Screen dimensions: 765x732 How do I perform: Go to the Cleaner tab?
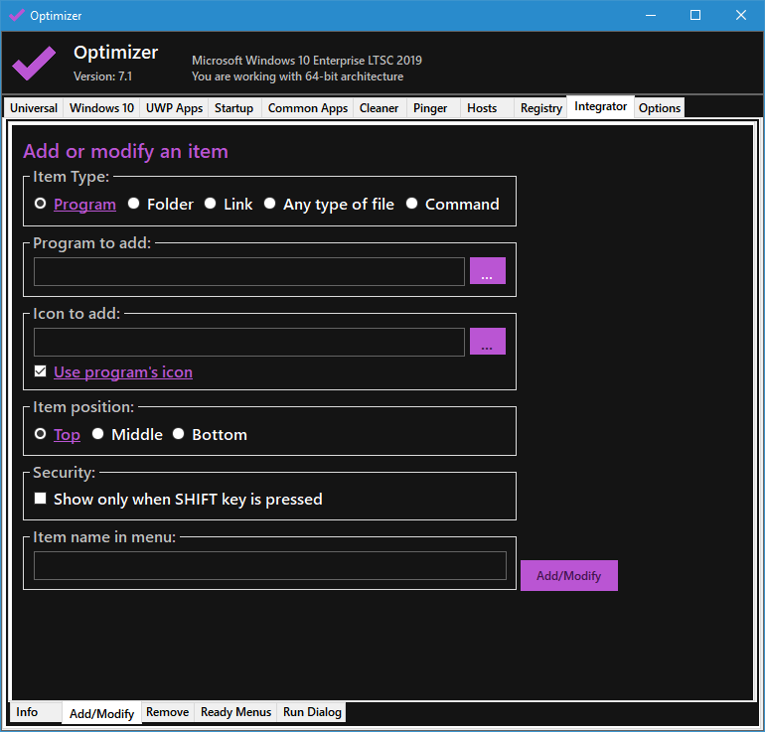click(379, 108)
